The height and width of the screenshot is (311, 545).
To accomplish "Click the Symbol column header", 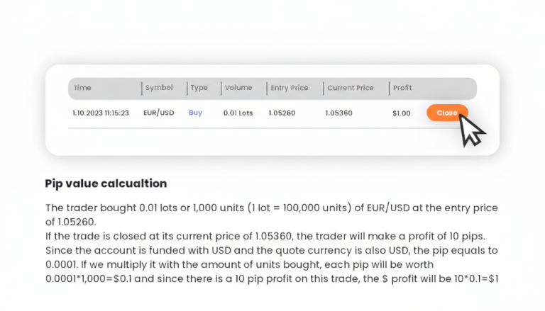I will (x=158, y=88).
